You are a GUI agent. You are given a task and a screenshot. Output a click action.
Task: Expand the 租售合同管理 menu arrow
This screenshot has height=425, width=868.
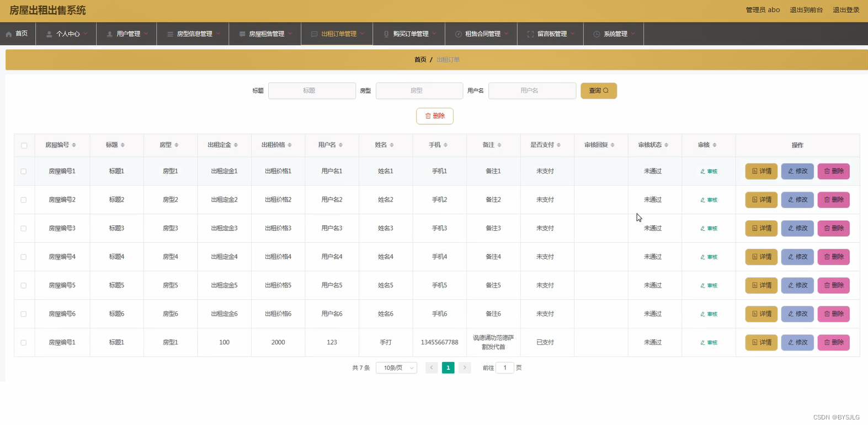pos(507,34)
